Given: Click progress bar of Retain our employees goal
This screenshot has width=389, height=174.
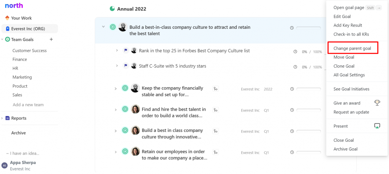Looking at the screenshot, I should pos(308,152).
